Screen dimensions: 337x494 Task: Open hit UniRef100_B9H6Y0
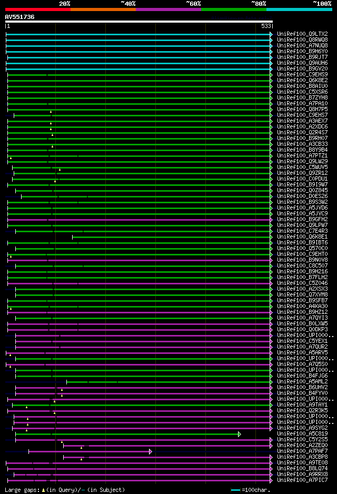coord(302,52)
